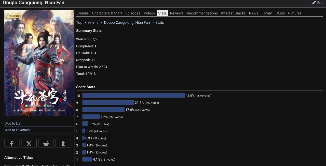Click the Add to List link
The height and width of the screenshot is (166, 326).
pos(13,123)
